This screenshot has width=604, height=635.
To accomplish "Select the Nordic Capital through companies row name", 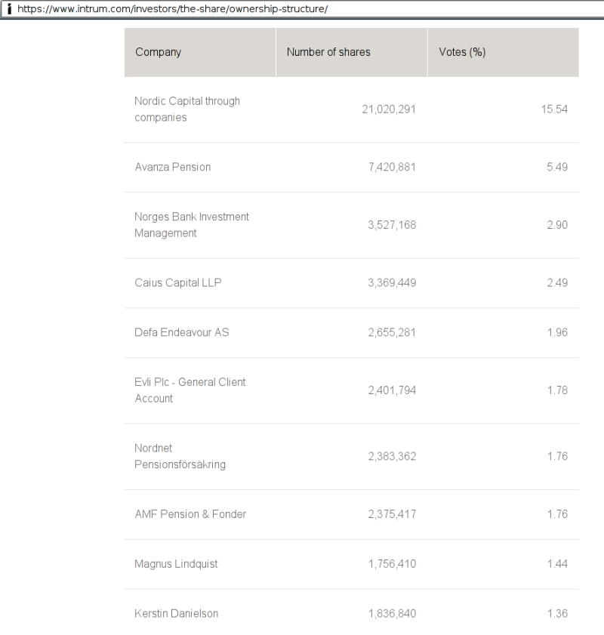I will 186,109.
